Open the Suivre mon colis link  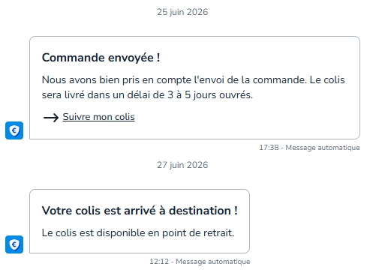pos(98,117)
